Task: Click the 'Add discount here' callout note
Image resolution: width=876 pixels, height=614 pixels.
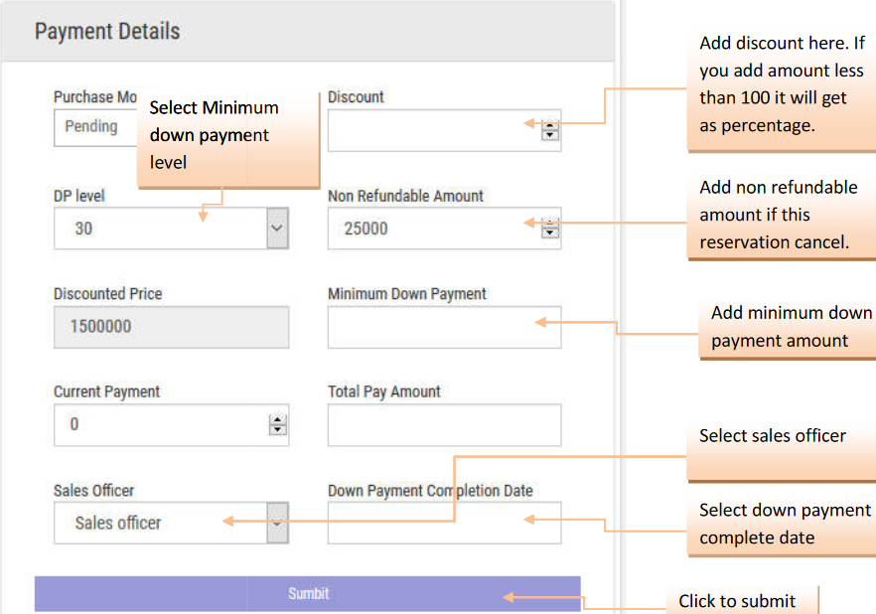Action: tap(782, 84)
